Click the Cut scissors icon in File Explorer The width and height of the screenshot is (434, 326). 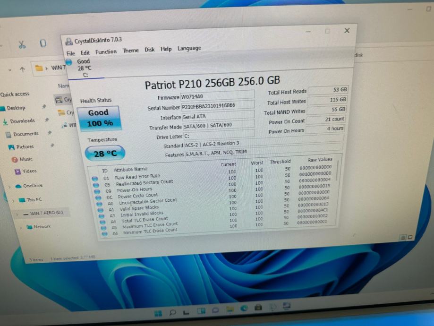[22, 44]
